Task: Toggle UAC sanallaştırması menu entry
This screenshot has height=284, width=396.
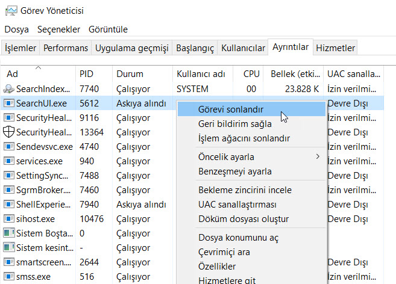Action: pos(251,205)
